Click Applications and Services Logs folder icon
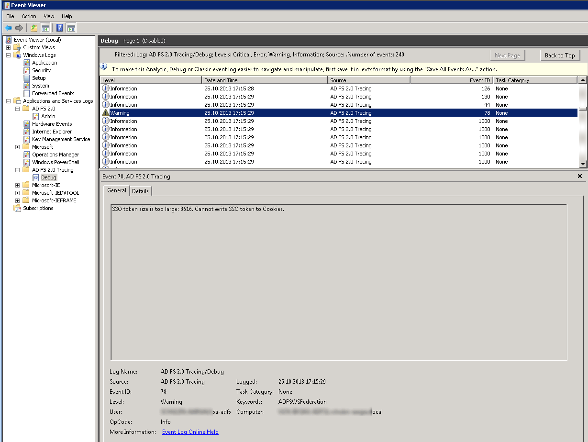 [x=17, y=101]
